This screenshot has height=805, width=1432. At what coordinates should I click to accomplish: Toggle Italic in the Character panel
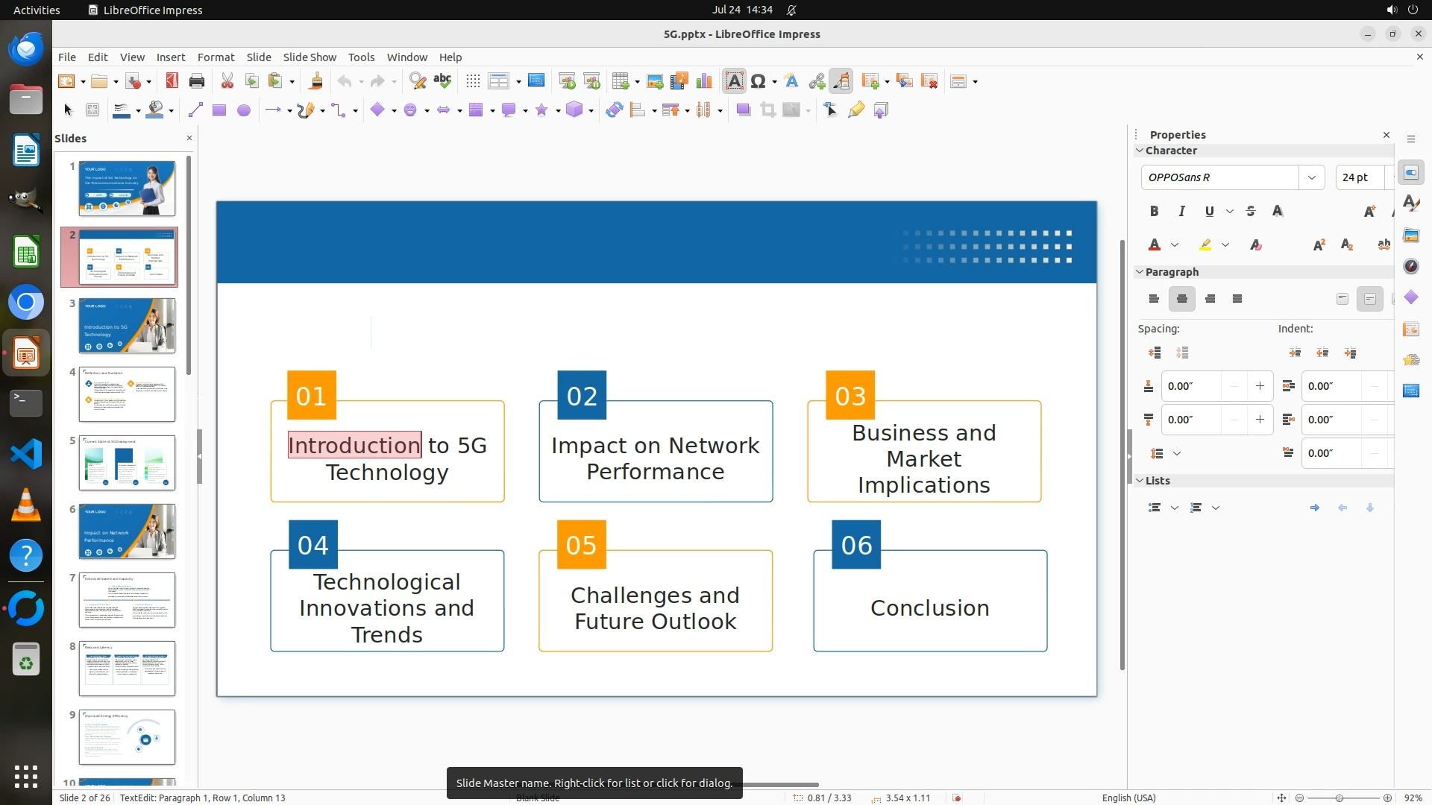click(1181, 212)
